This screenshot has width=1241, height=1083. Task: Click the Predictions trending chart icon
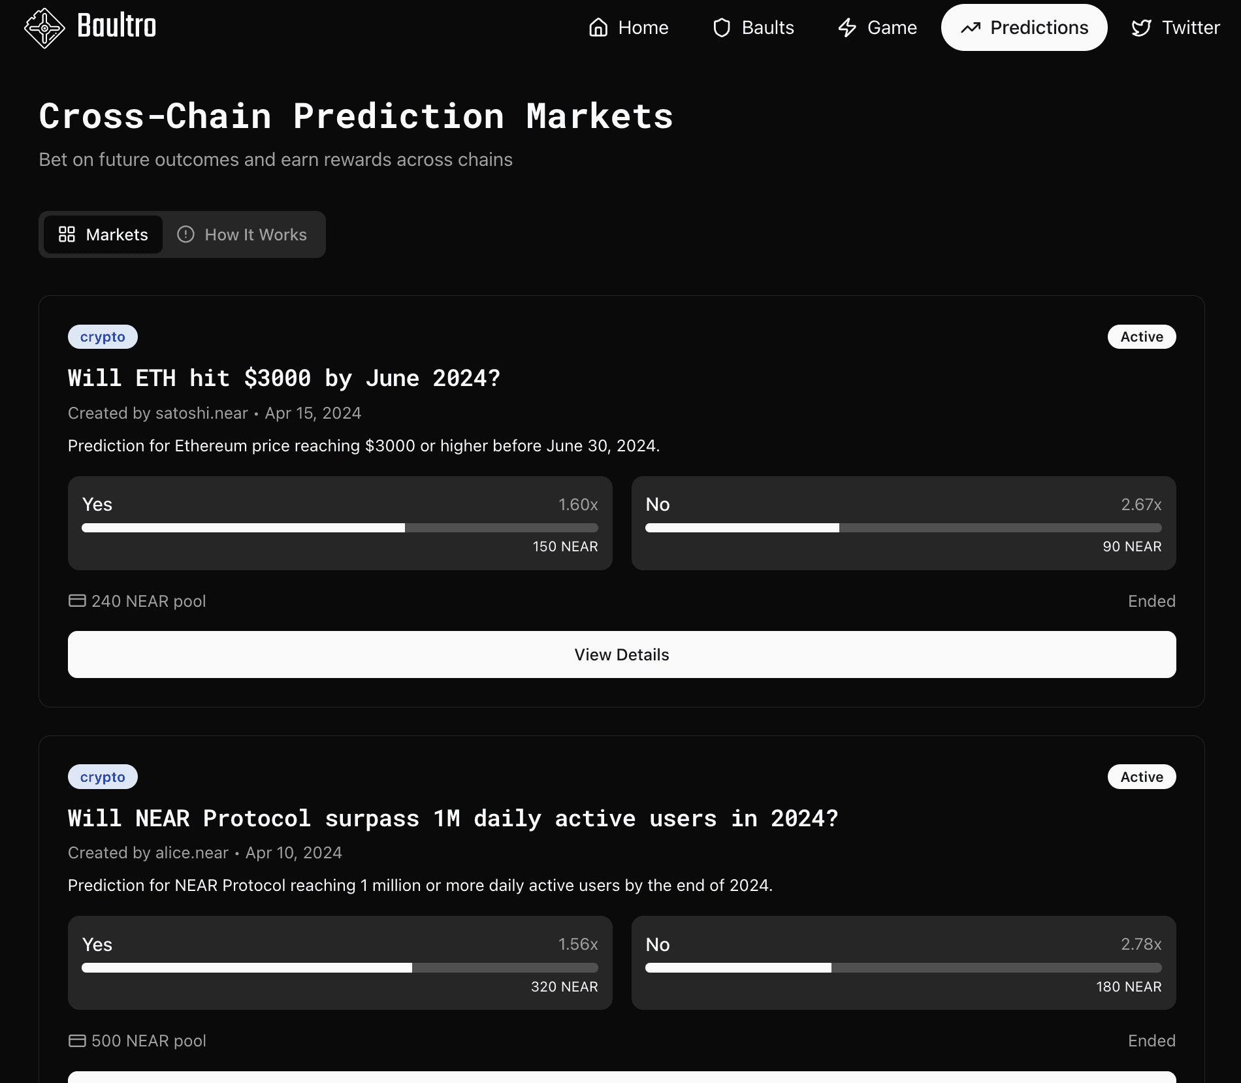[x=971, y=27]
